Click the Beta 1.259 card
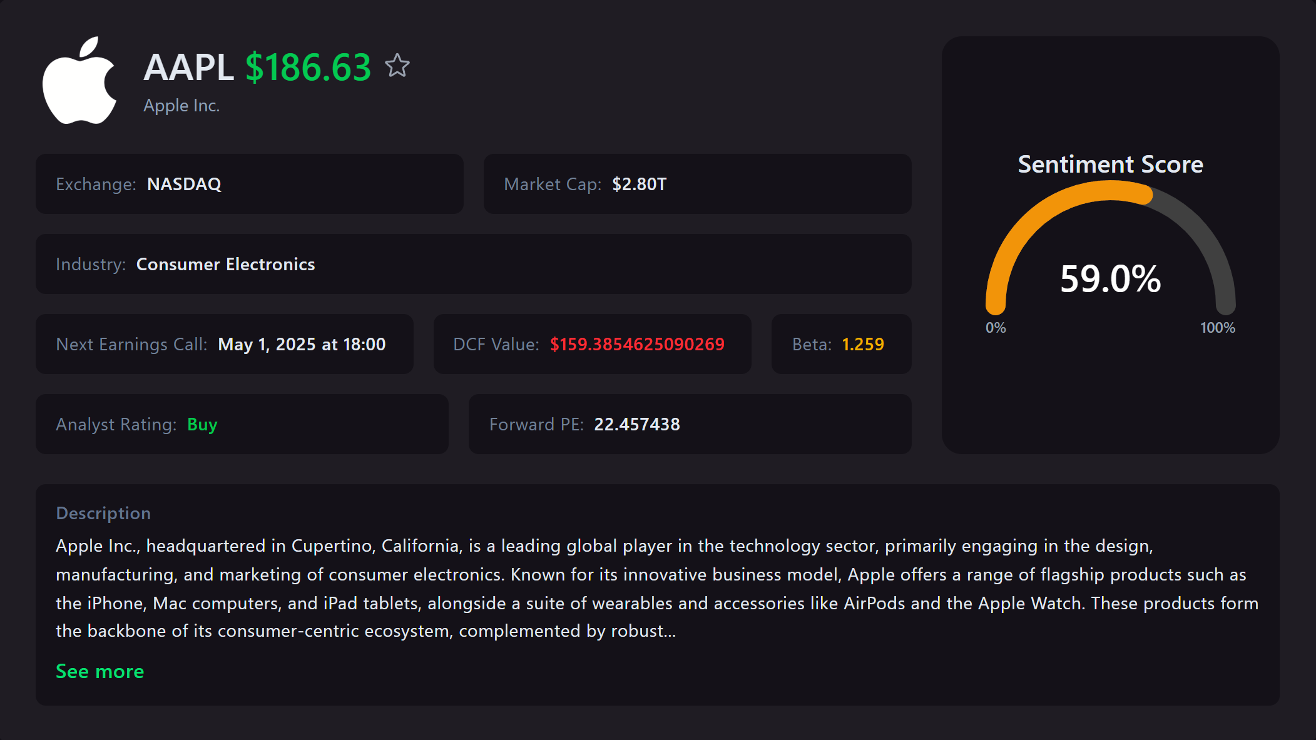The height and width of the screenshot is (740, 1316). pyautogui.click(x=841, y=344)
